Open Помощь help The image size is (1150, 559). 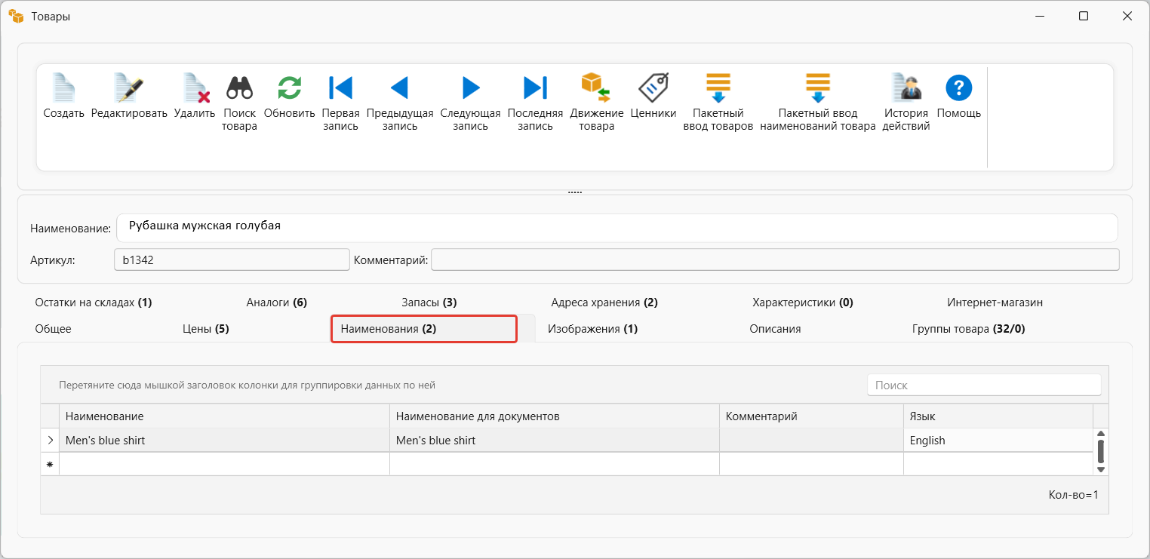959,88
